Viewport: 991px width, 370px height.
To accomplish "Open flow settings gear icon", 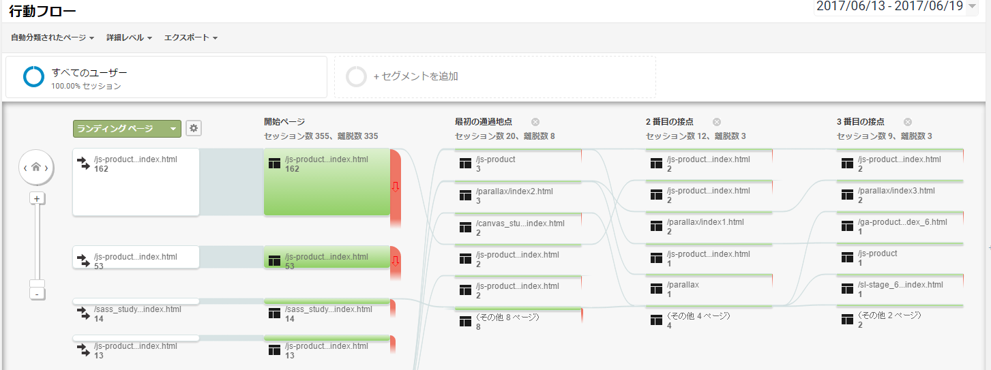I will pyautogui.click(x=194, y=128).
